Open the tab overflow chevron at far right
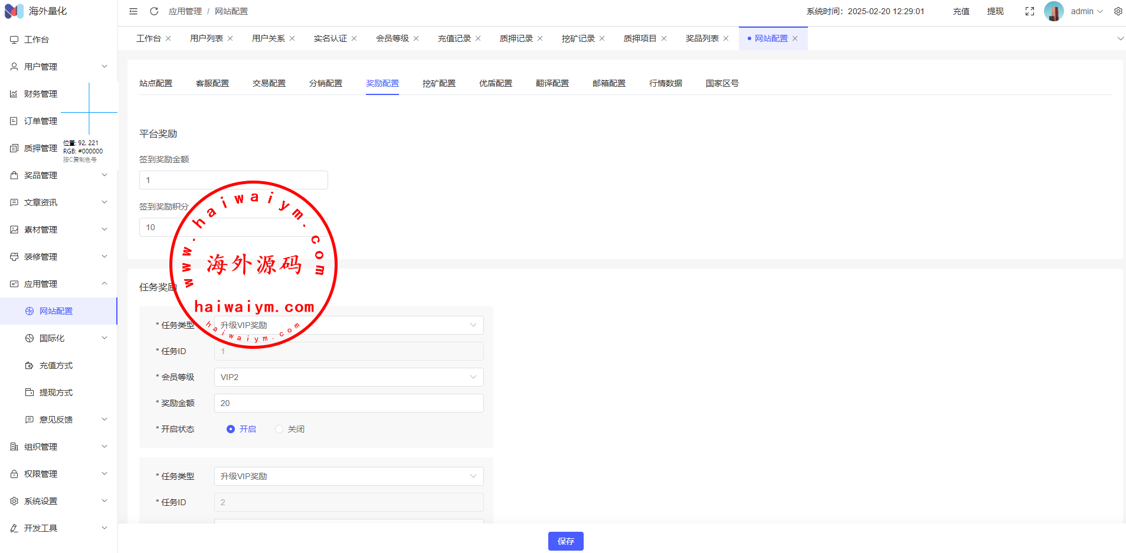Screen dimensions: 1126x553 coord(1120,38)
